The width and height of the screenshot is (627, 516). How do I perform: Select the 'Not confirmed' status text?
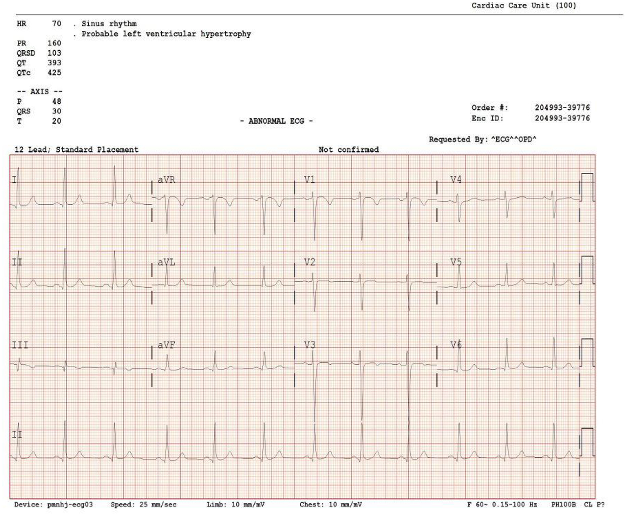[x=349, y=150]
